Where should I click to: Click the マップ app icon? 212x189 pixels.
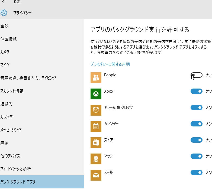pyautogui.click(x=96, y=159)
